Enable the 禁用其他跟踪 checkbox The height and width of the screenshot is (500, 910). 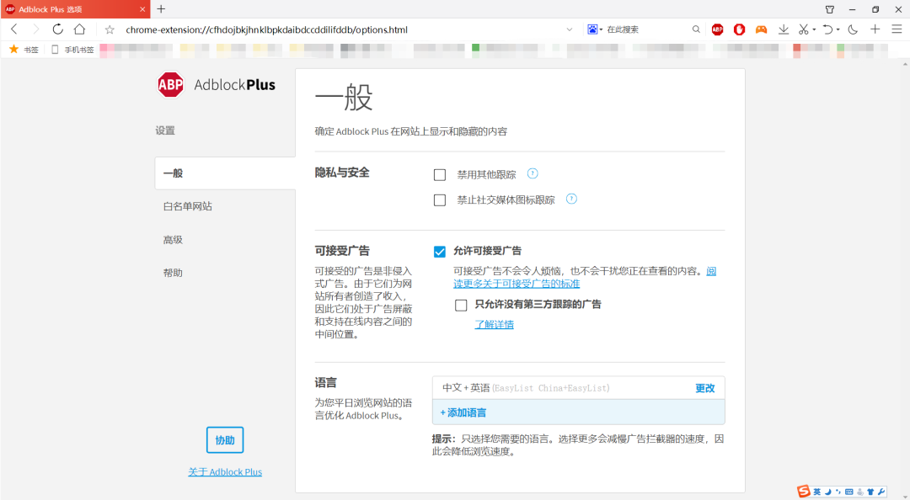click(440, 174)
